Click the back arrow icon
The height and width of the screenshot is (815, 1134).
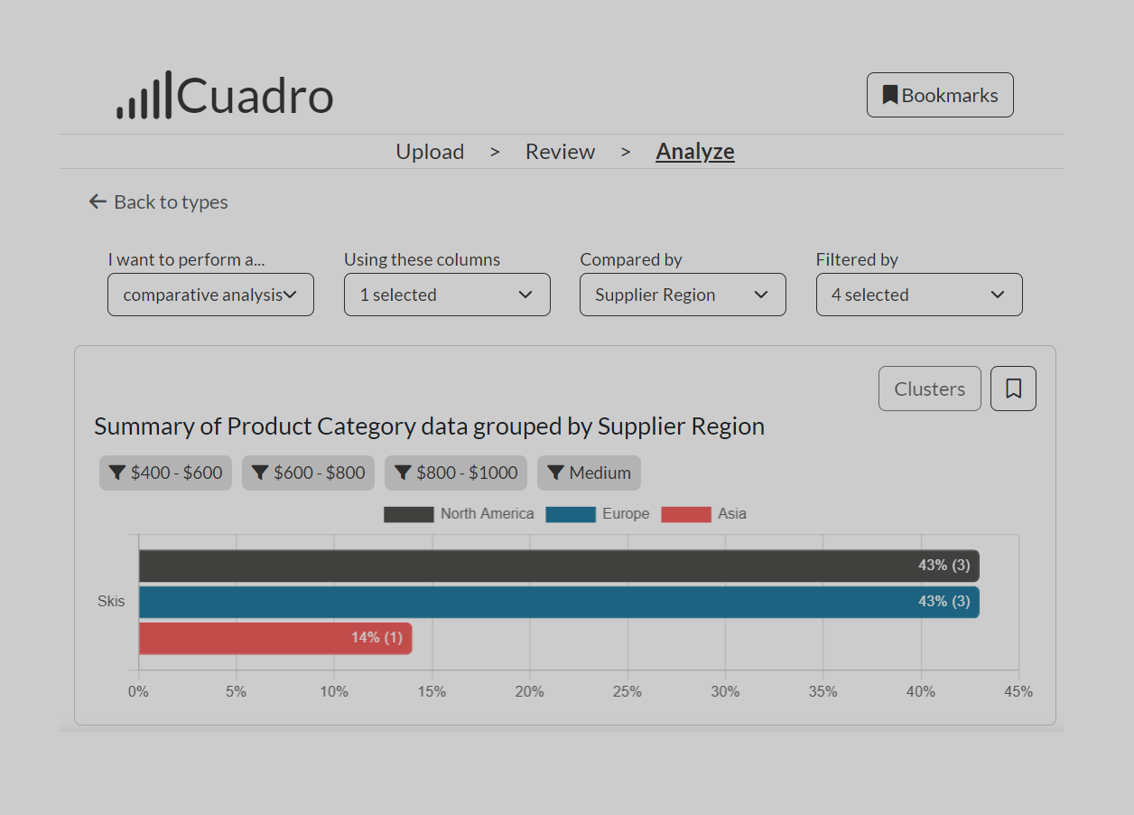coord(98,201)
